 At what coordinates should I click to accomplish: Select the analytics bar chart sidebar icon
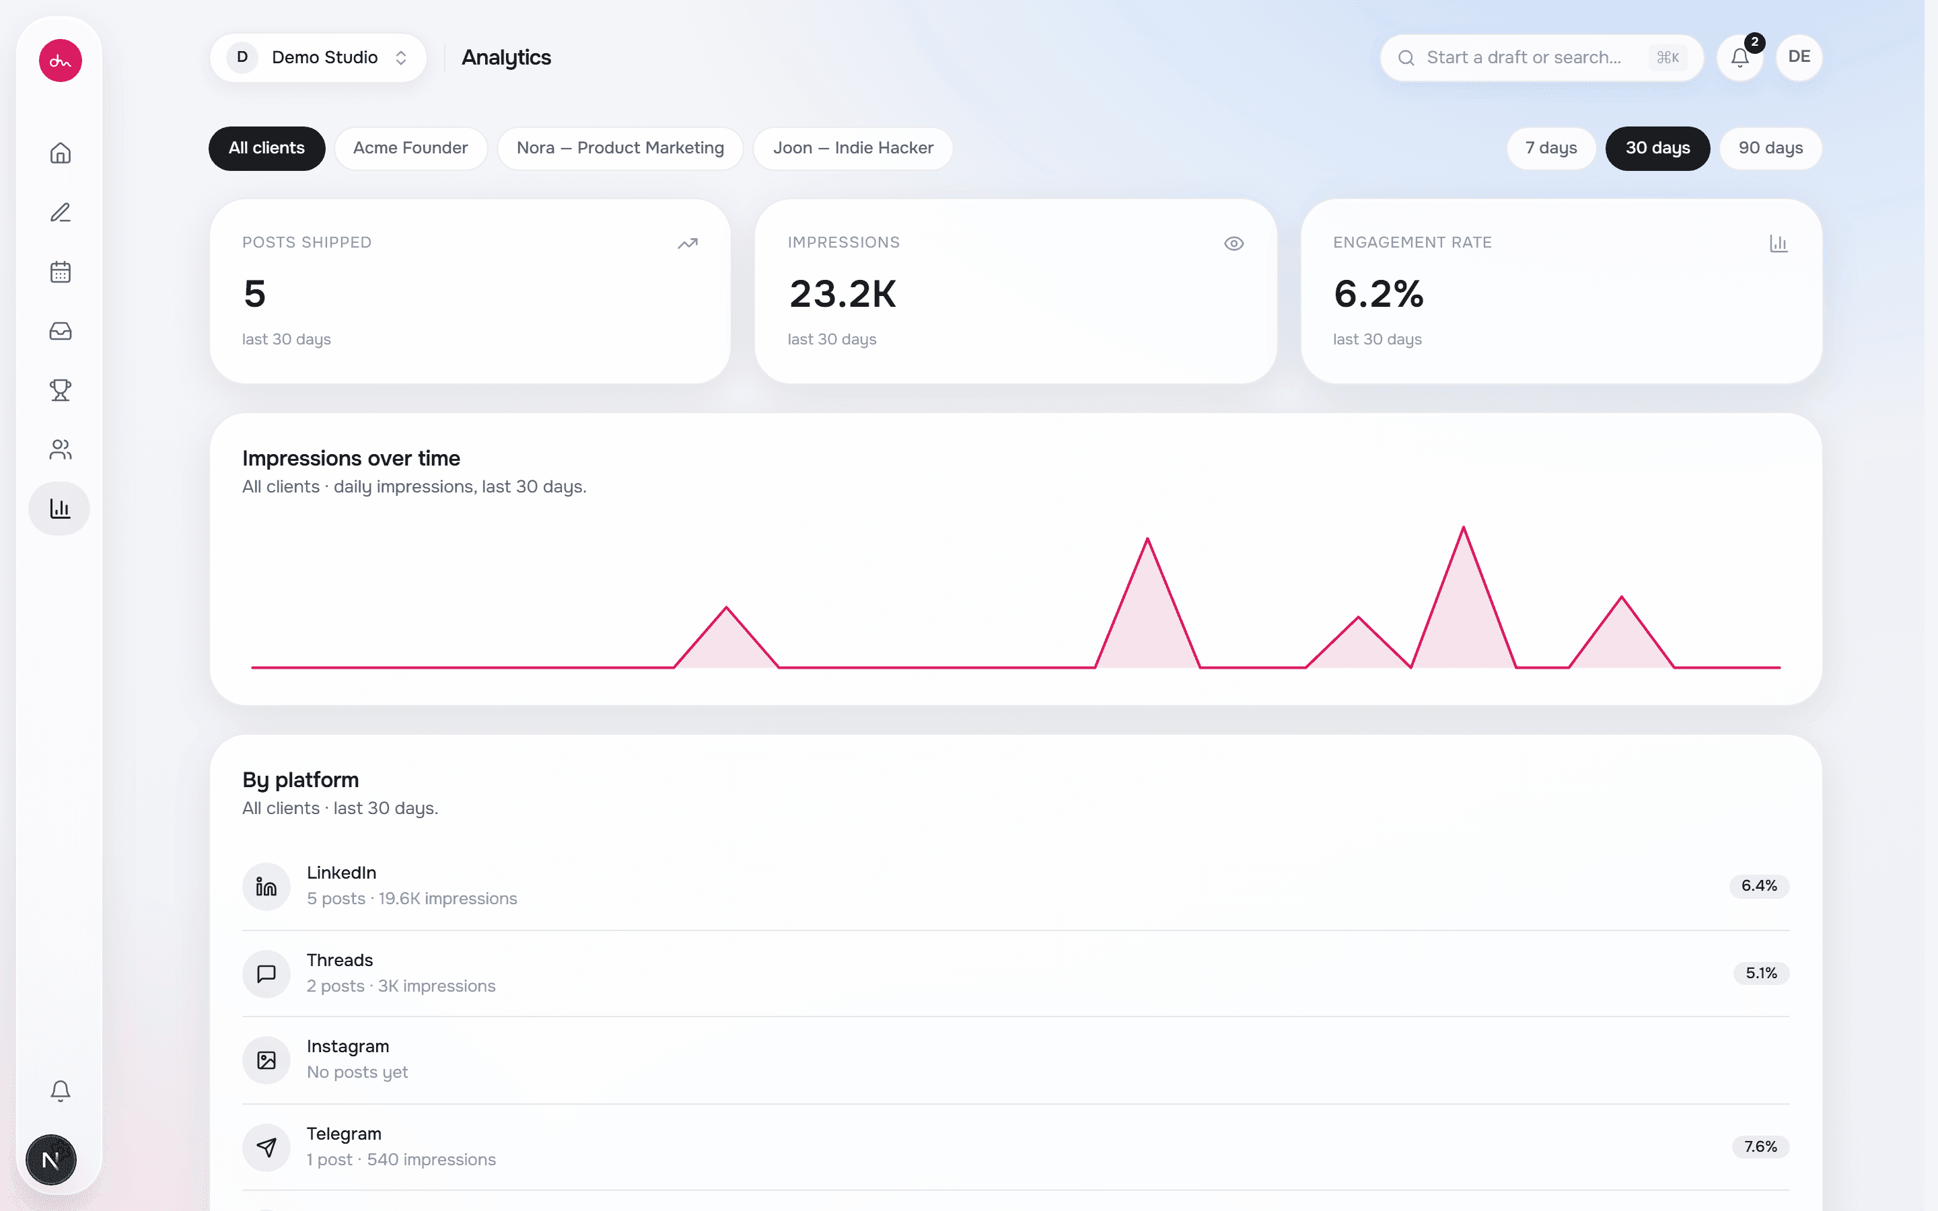[59, 509]
